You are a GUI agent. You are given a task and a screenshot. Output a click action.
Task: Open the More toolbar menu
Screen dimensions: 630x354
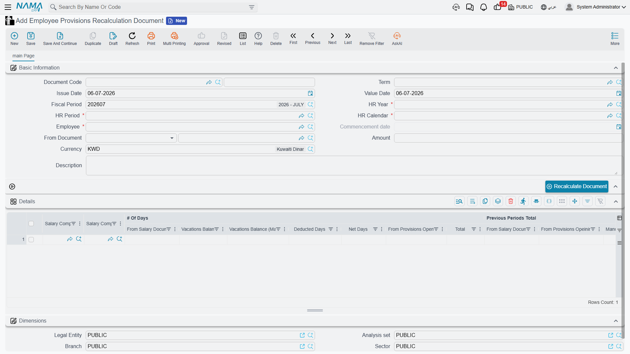tap(615, 39)
